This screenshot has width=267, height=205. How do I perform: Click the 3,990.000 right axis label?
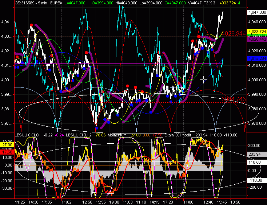[257, 94]
